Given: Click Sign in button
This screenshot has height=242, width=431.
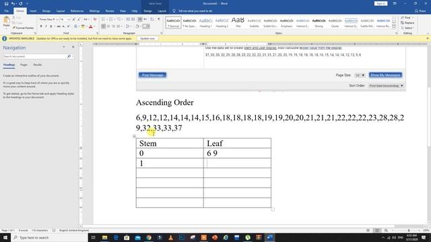Looking at the screenshot, I should (x=380, y=3).
